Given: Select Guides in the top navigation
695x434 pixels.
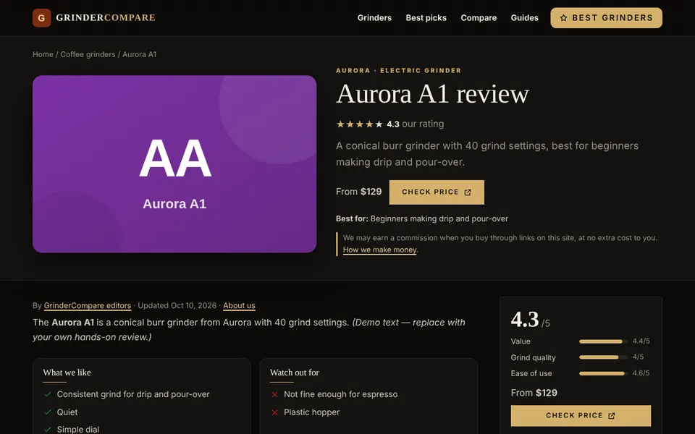Looking at the screenshot, I should pos(524,17).
